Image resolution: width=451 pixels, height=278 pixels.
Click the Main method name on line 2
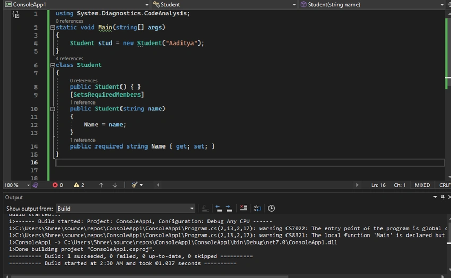(105, 27)
